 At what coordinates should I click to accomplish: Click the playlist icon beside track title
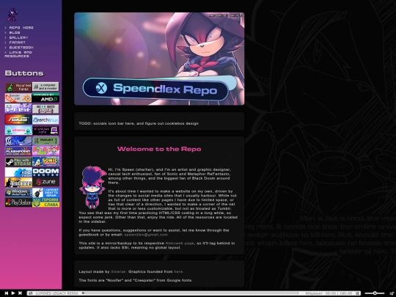click(31, 293)
